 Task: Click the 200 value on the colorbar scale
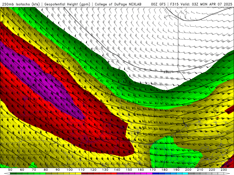pos(188,170)
